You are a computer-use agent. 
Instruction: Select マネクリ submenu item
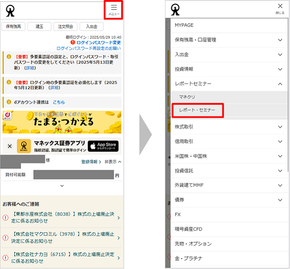(187, 97)
